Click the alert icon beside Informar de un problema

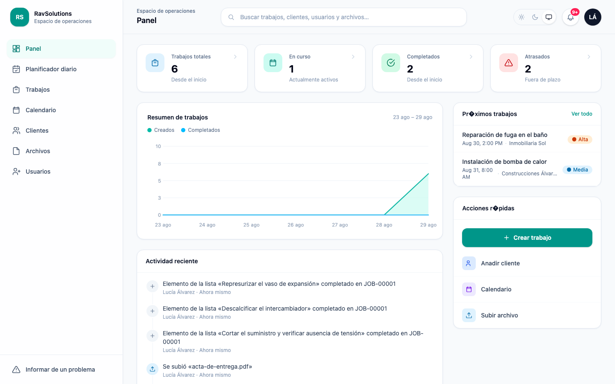click(16, 369)
